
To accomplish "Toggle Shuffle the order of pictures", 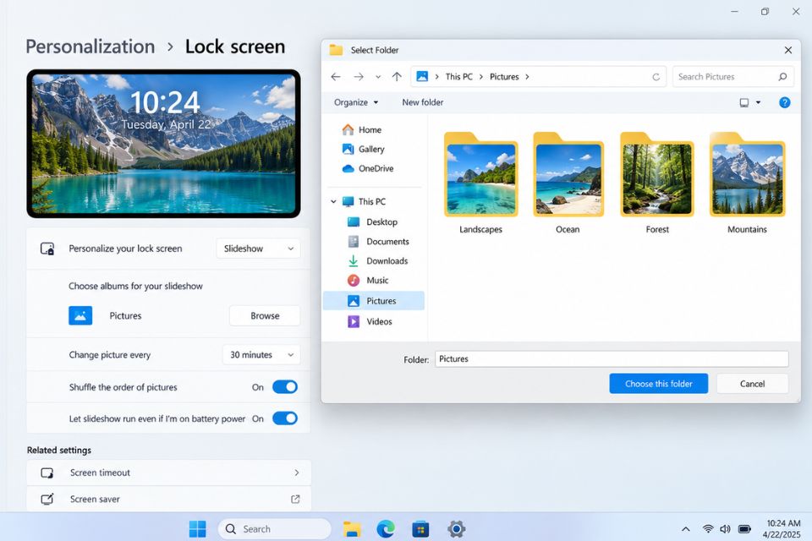I will point(285,386).
